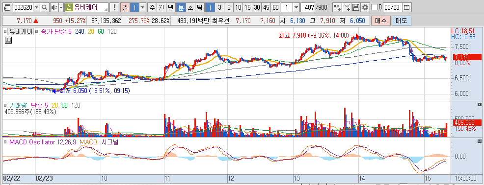Click the blue 1 value next to 일
Screen dimensions: 484x185
point(134,7)
